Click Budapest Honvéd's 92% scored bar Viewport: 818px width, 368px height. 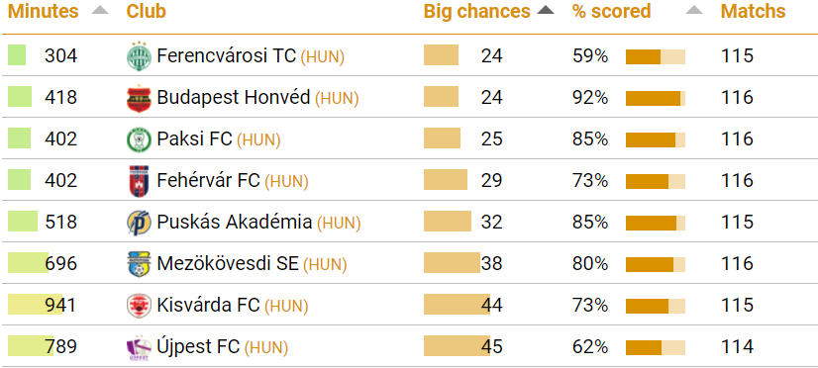[x=656, y=99]
